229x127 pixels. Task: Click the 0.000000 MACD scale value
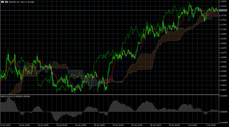coord(223,112)
